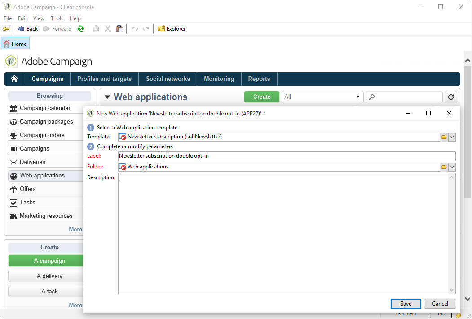Refresh with the green arrows icon
The width and height of the screenshot is (472, 319).
point(81,29)
